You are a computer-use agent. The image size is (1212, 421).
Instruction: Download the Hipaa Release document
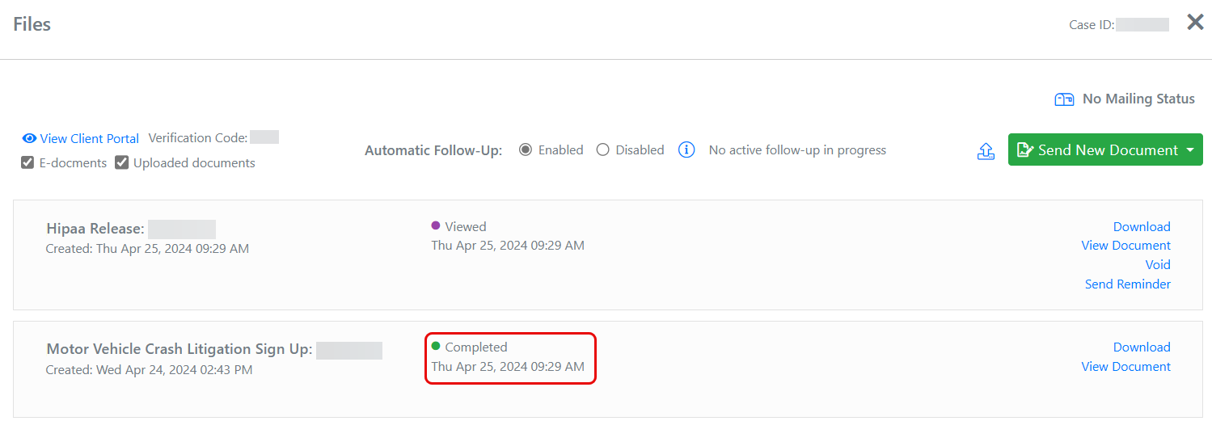tap(1142, 227)
